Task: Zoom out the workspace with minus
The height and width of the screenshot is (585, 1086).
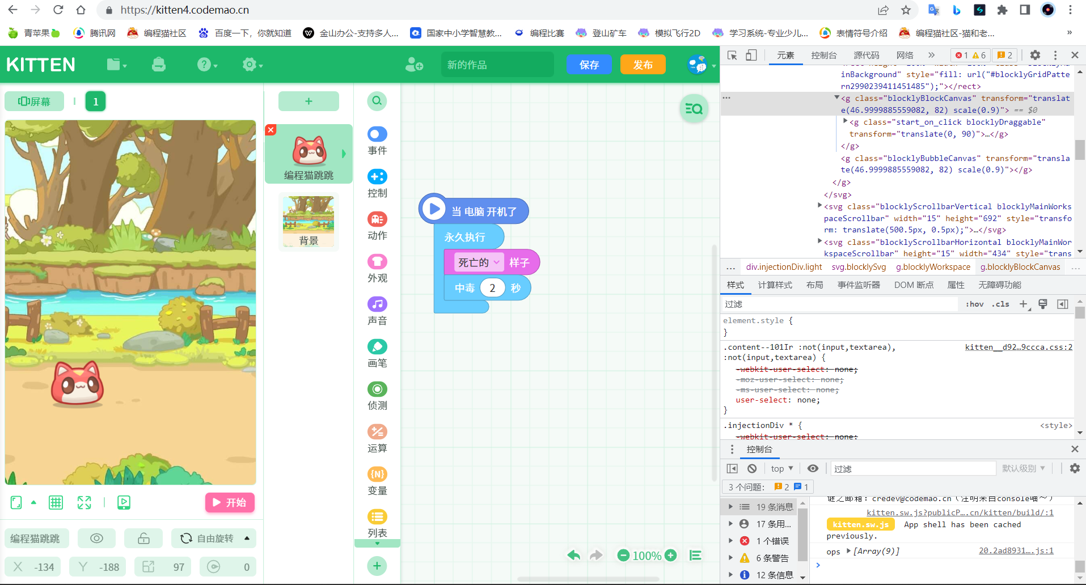Action: (623, 556)
